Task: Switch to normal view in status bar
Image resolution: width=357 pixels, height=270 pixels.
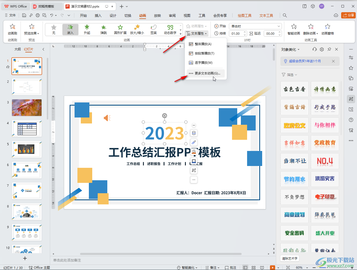Action: pyautogui.click(x=245, y=267)
